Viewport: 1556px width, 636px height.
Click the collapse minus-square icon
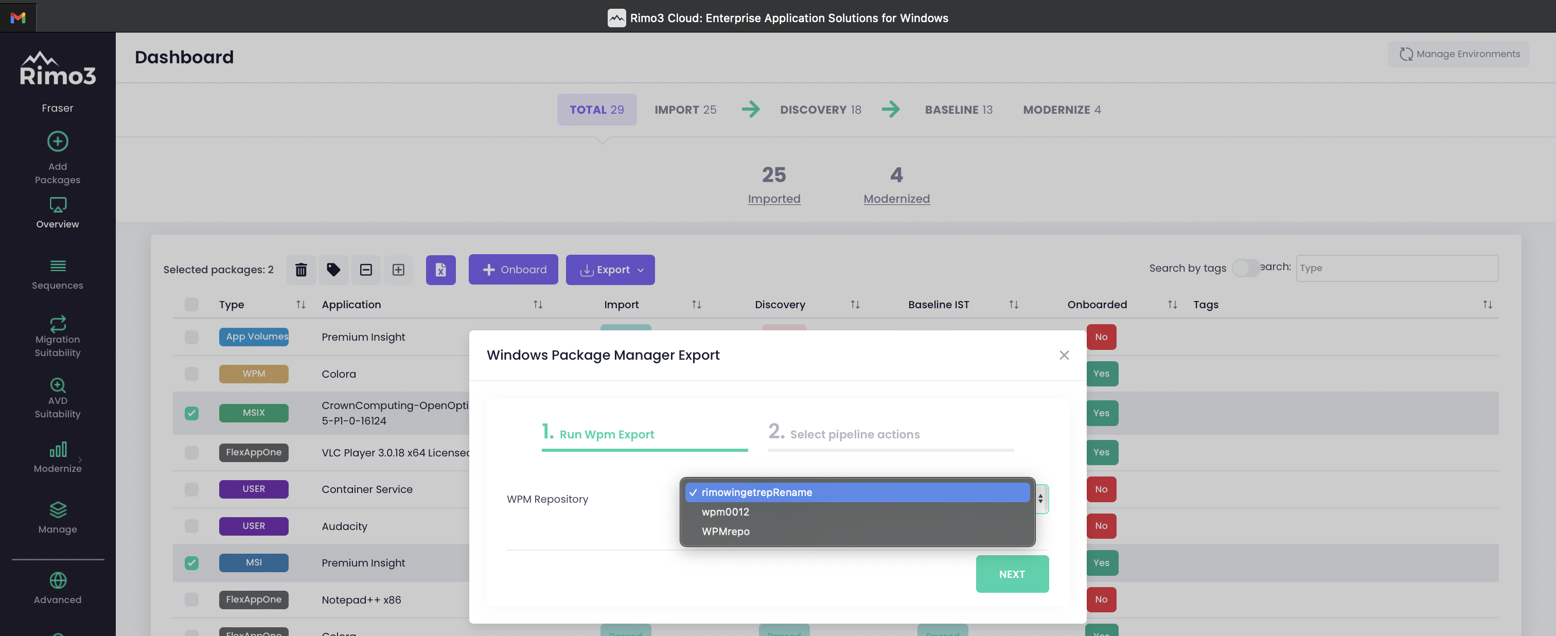(x=365, y=270)
